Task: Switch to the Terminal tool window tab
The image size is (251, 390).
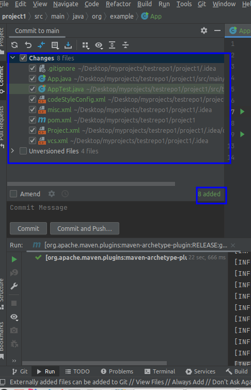Action: 160,371
